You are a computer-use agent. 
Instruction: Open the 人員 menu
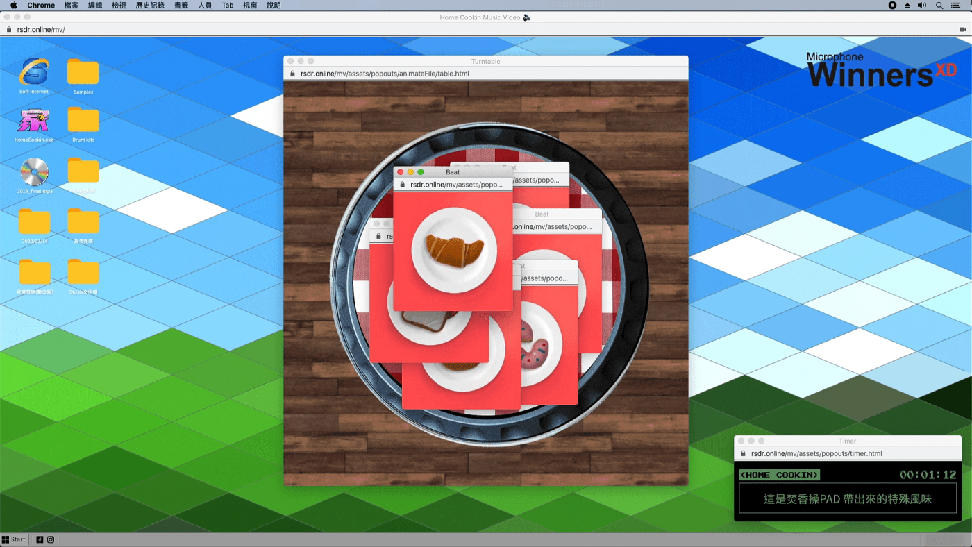click(205, 5)
